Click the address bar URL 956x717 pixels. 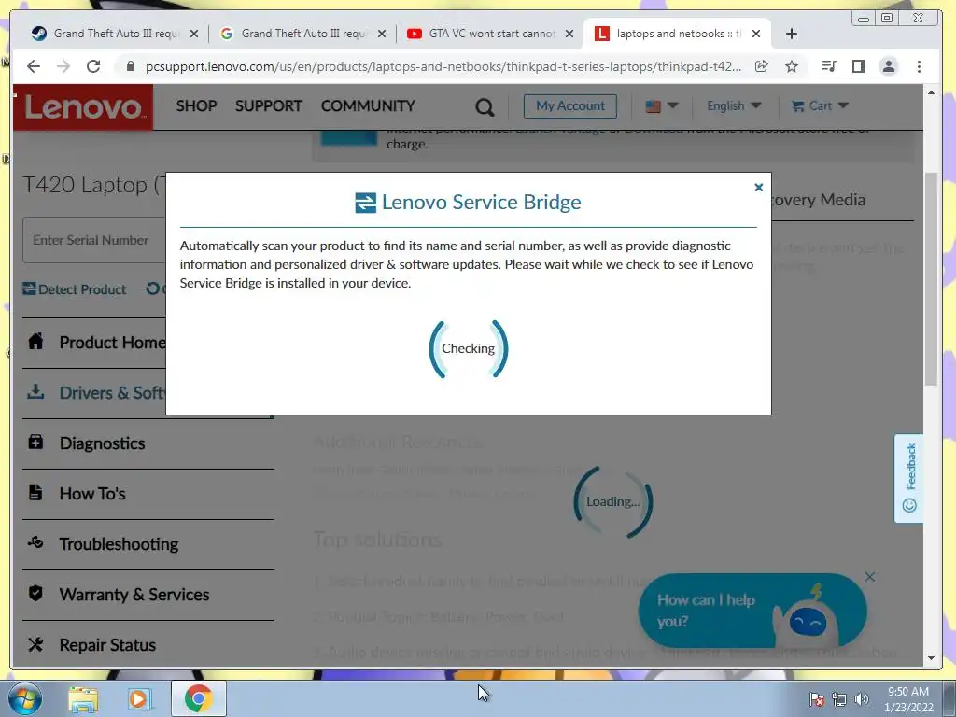443,66
